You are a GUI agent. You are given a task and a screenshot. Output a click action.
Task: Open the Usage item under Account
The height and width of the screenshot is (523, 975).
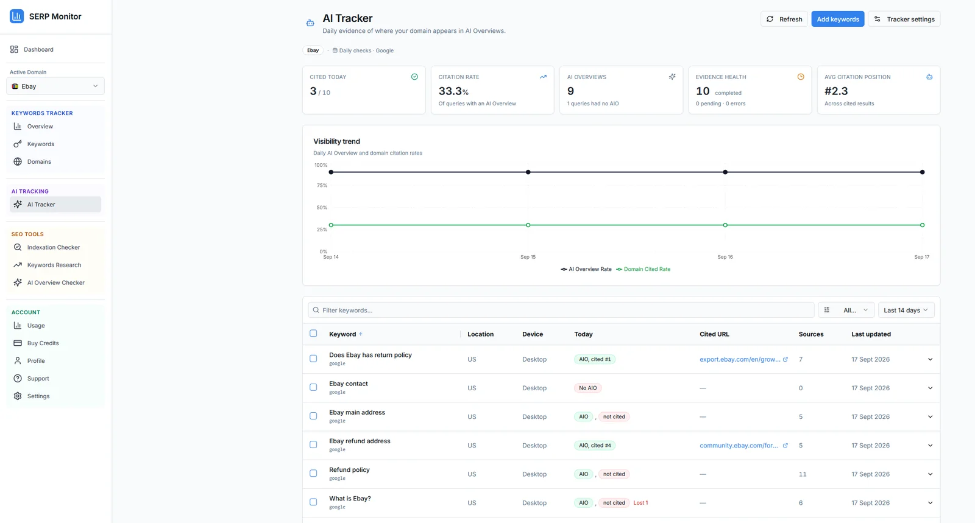(x=36, y=325)
